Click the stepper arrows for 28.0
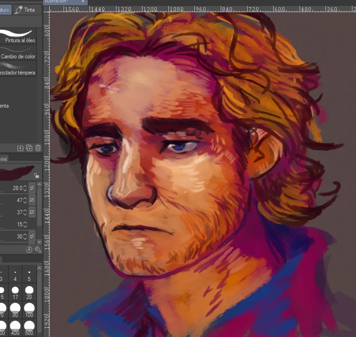Screen dimensions: 356x337 25,188
